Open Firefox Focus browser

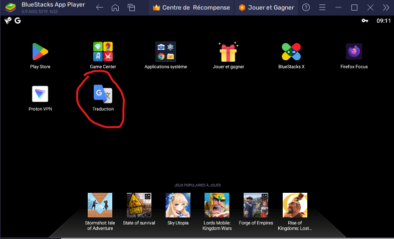(354, 52)
